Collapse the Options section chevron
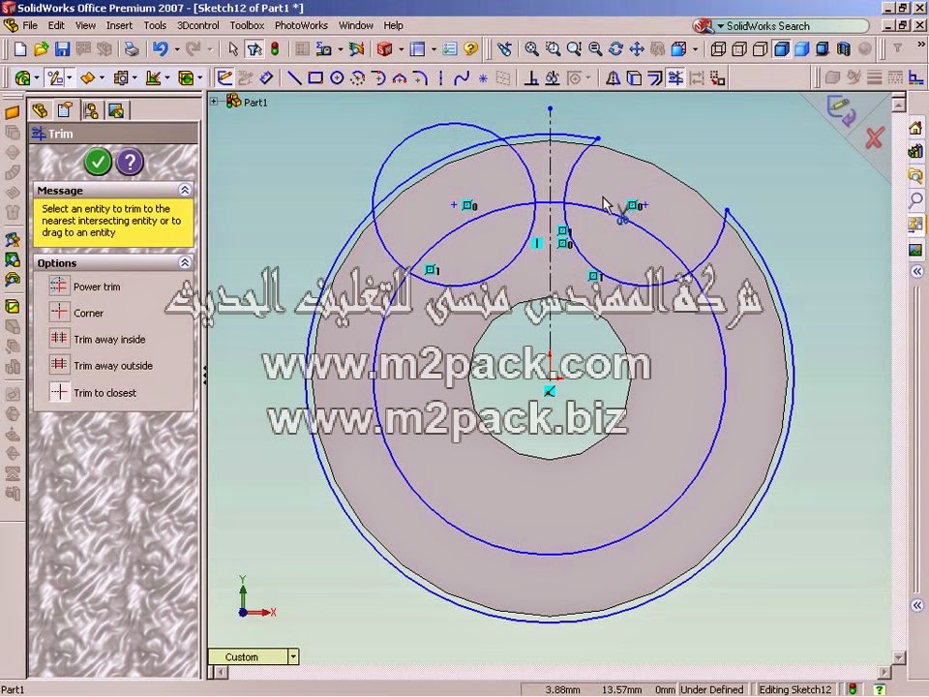The width and height of the screenshot is (929, 697). click(185, 262)
